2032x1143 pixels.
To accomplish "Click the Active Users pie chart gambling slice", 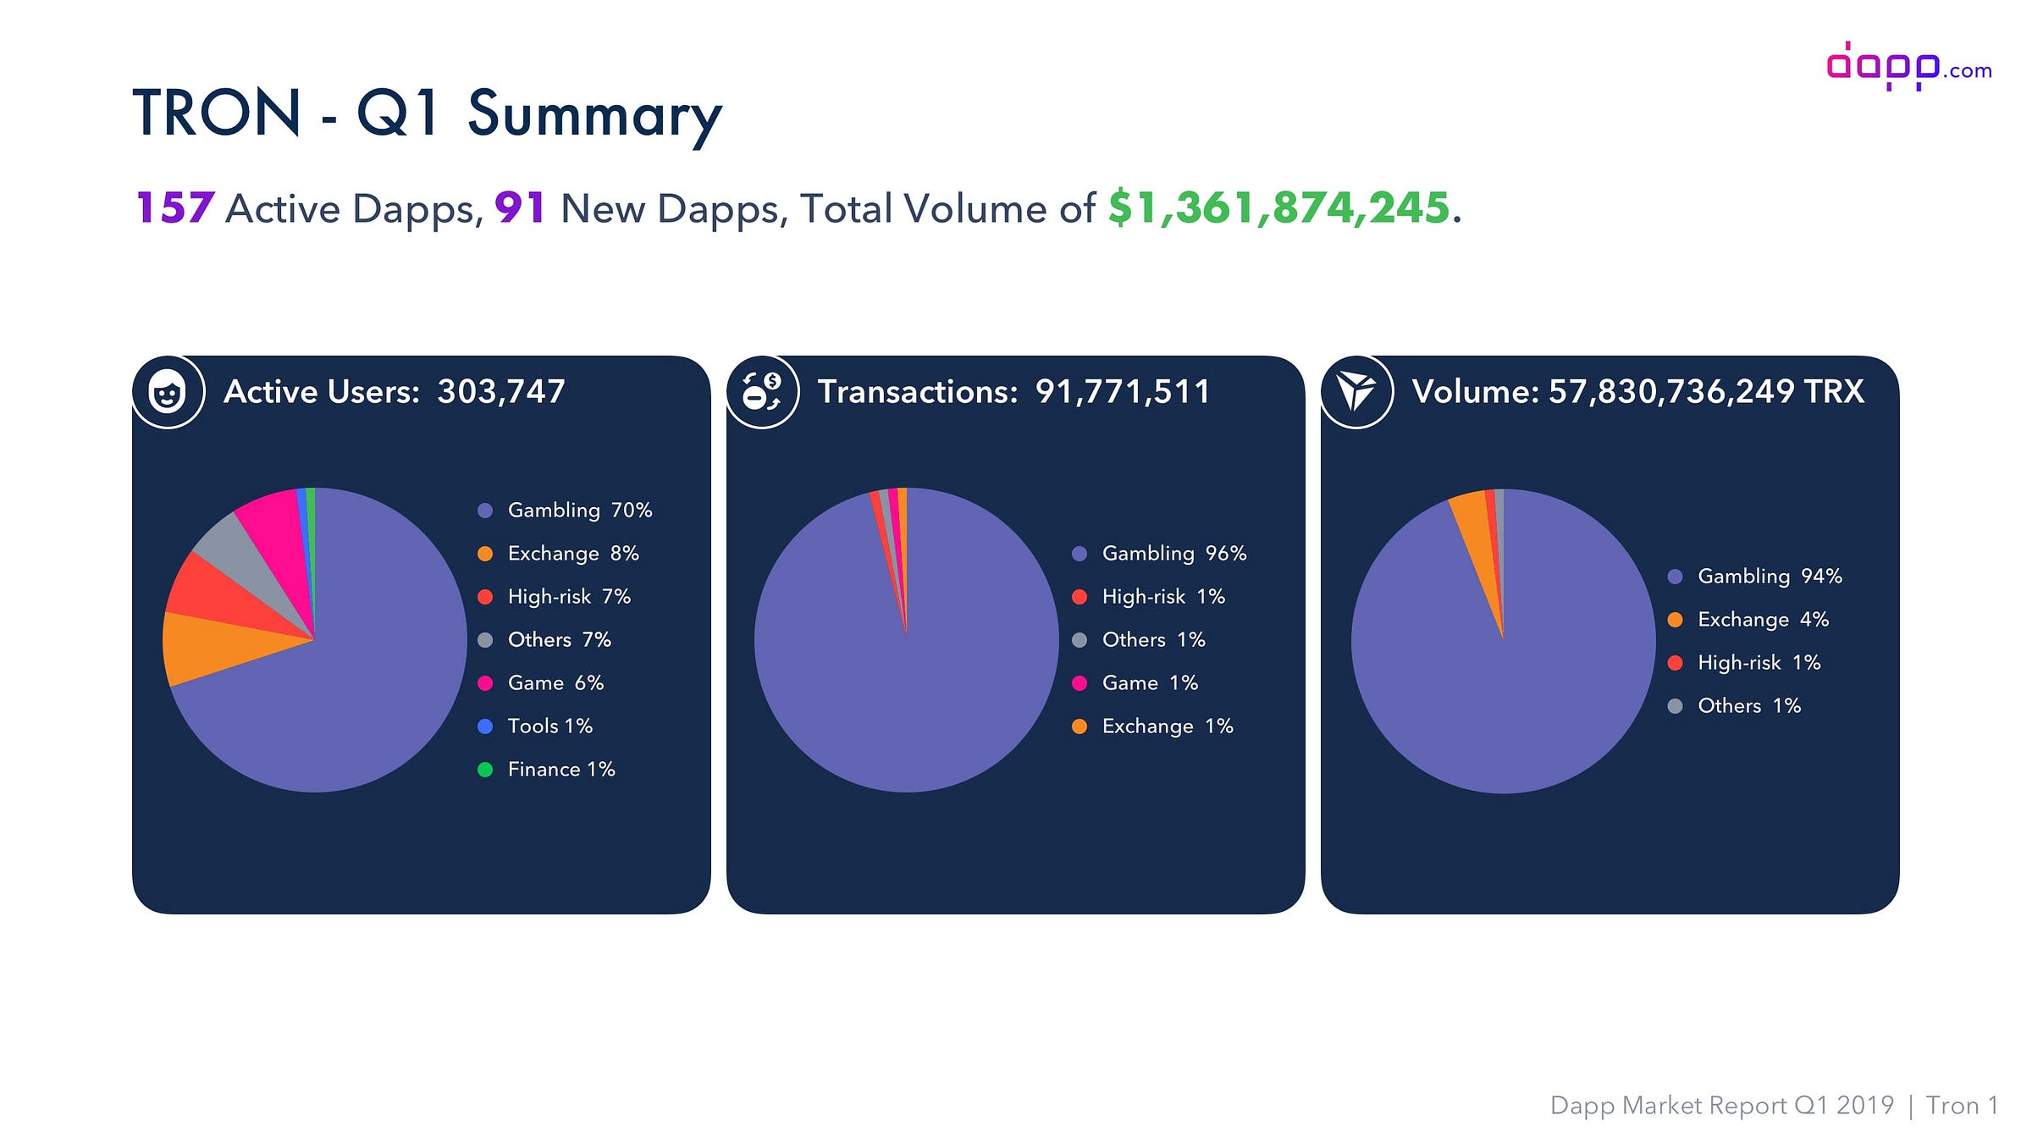I will pyautogui.click(x=364, y=677).
